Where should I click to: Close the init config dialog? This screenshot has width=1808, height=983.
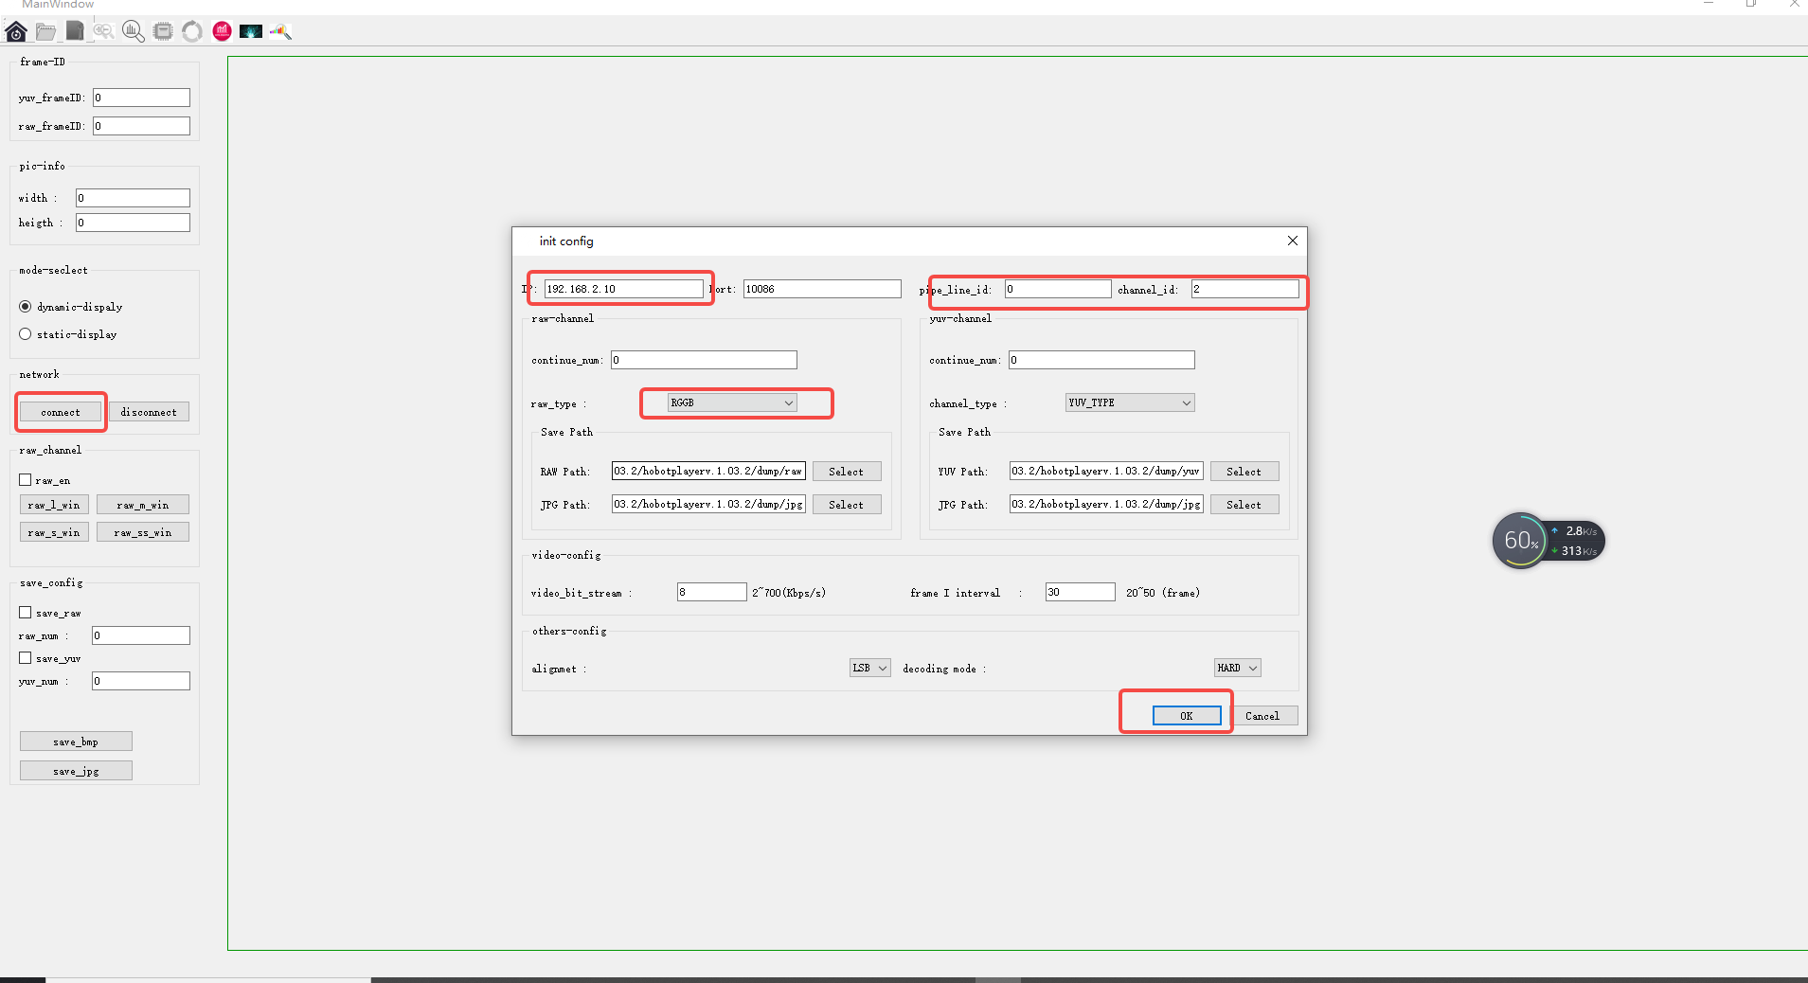click(x=1292, y=241)
